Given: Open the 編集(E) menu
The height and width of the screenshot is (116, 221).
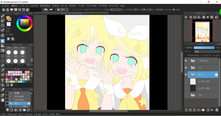Looking at the screenshot, I should point(14,6).
